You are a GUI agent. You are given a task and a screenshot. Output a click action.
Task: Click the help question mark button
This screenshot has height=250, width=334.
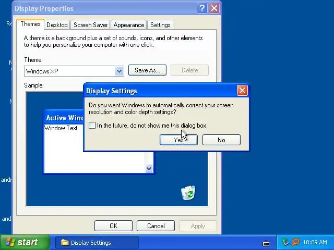click(x=202, y=8)
